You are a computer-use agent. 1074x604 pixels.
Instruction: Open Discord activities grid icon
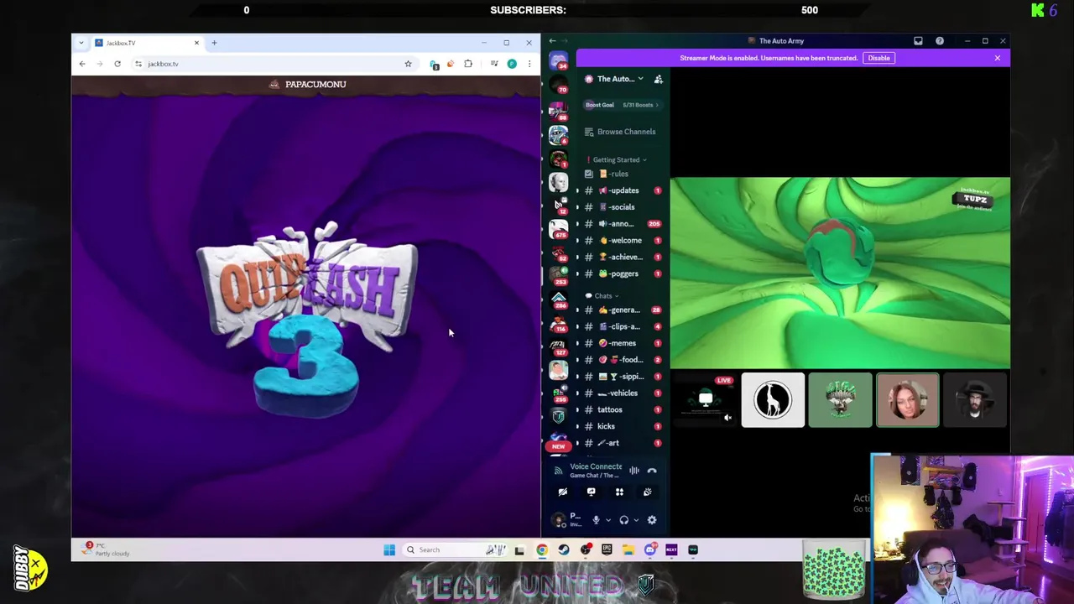[x=619, y=492]
